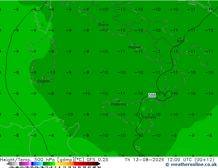
Task: Select the Naples city label
Action: 134,47
